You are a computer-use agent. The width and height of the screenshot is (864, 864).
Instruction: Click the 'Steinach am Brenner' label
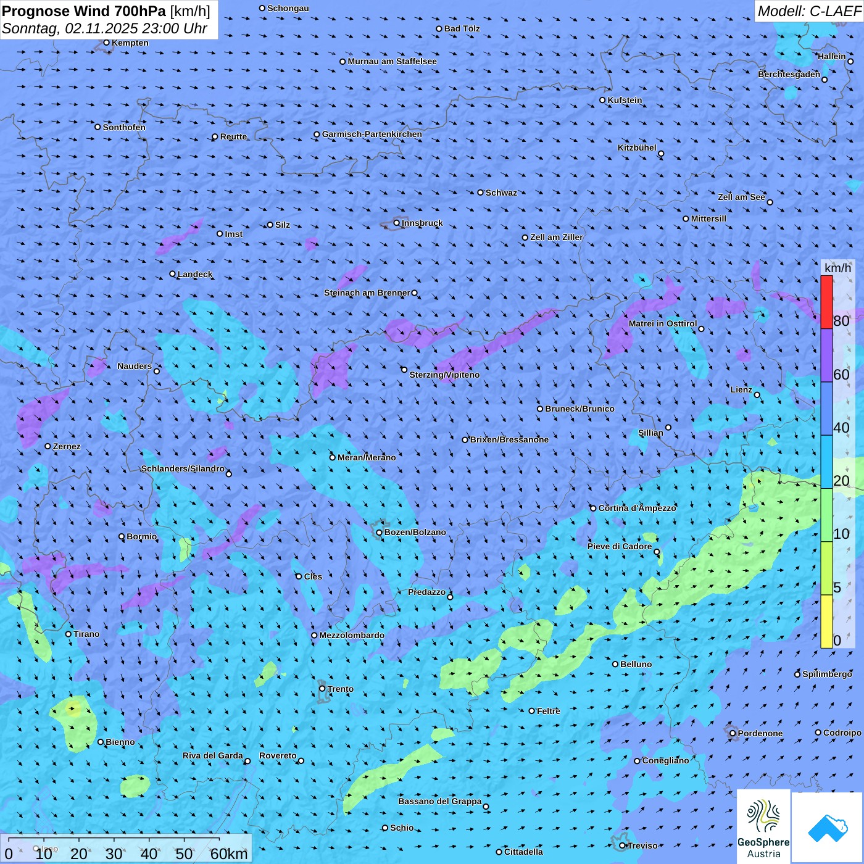tap(367, 293)
